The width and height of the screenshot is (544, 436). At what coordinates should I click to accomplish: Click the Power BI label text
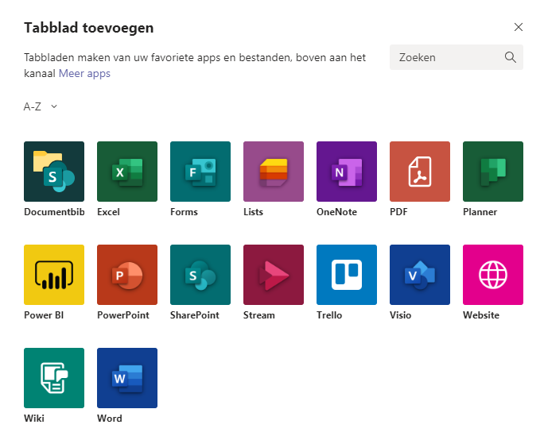pos(44,315)
